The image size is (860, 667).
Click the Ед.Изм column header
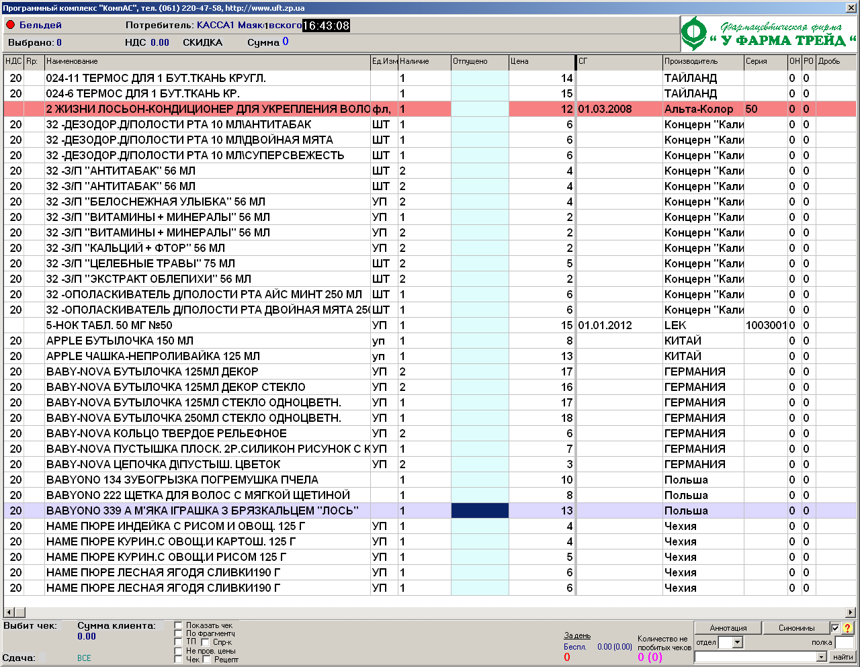[384, 61]
